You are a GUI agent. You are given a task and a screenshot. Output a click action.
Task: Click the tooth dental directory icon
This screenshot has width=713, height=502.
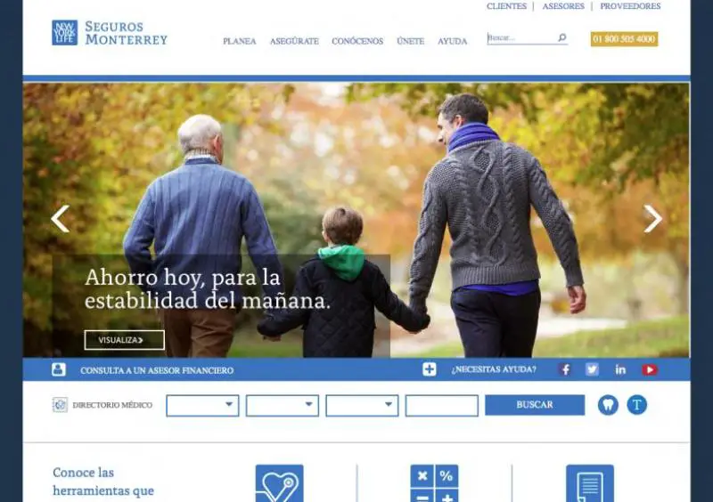[x=608, y=405]
